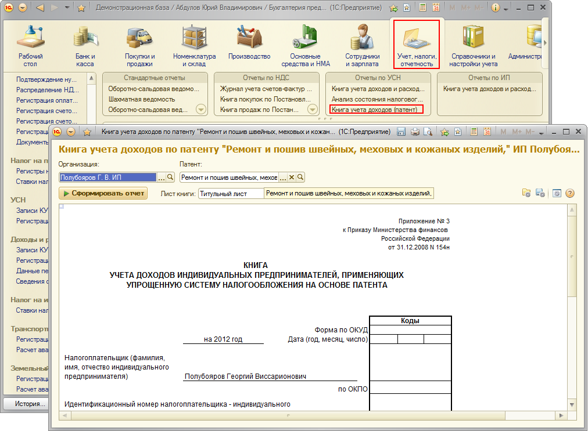This screenshot has height=431, width=588.
Task: Click into the Патент field
Action: click(x=229, y=178)
